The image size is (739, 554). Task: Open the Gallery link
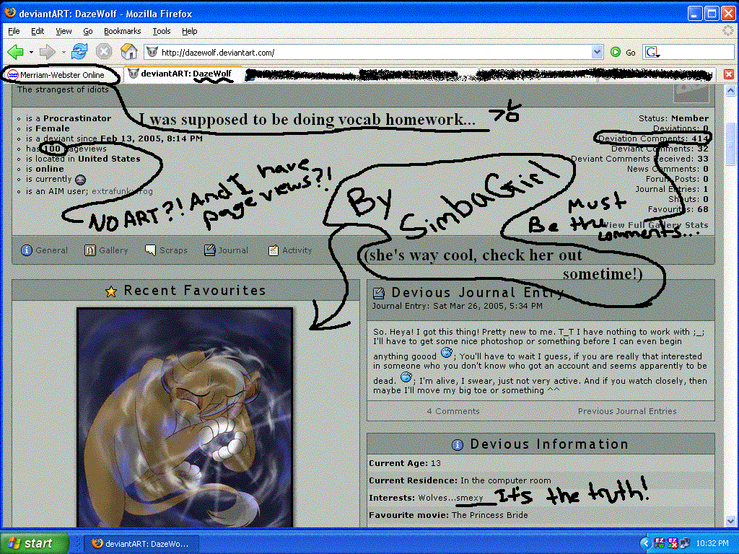coord(113,250)
